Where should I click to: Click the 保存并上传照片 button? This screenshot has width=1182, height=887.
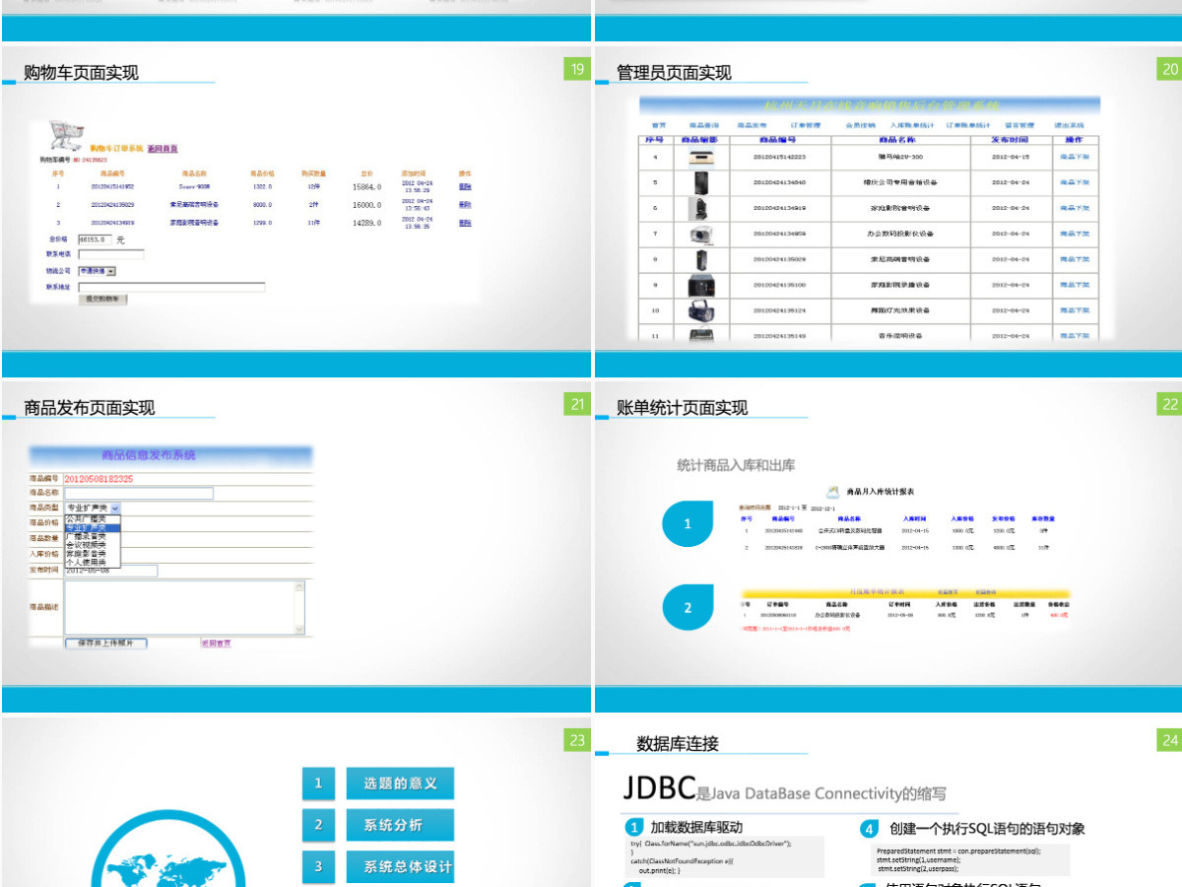tap(106, 644)
